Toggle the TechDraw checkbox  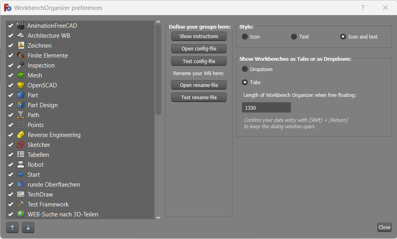click(x=11, y=194)
